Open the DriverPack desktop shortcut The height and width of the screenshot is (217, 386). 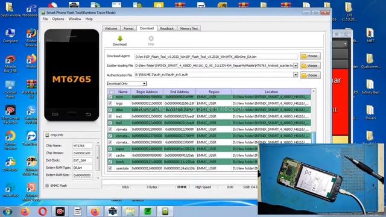pos(10,190)
